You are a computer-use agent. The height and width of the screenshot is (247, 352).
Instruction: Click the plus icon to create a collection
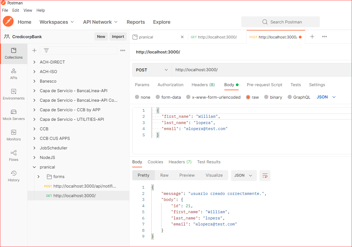coord(34,50)
